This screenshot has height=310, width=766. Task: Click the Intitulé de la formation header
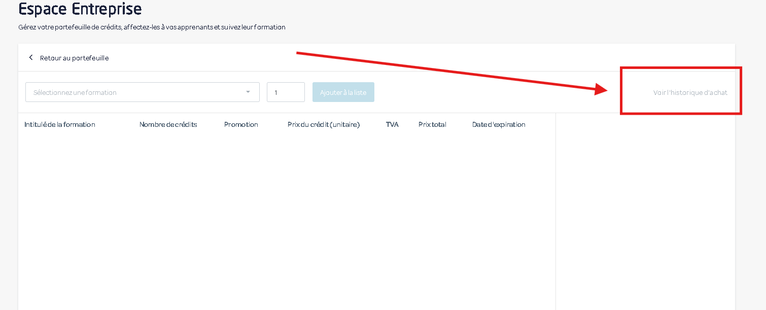59,124
